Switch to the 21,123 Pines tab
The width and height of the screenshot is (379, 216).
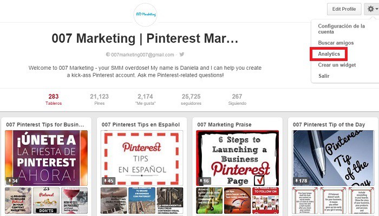99,99
